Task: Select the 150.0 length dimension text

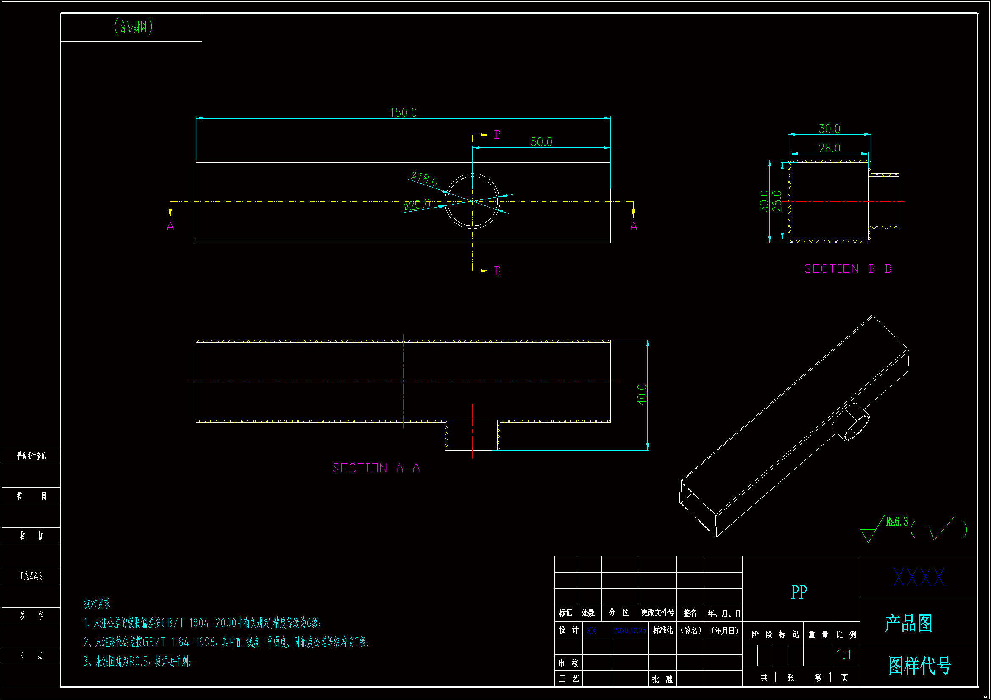Action: pos(403,113)
